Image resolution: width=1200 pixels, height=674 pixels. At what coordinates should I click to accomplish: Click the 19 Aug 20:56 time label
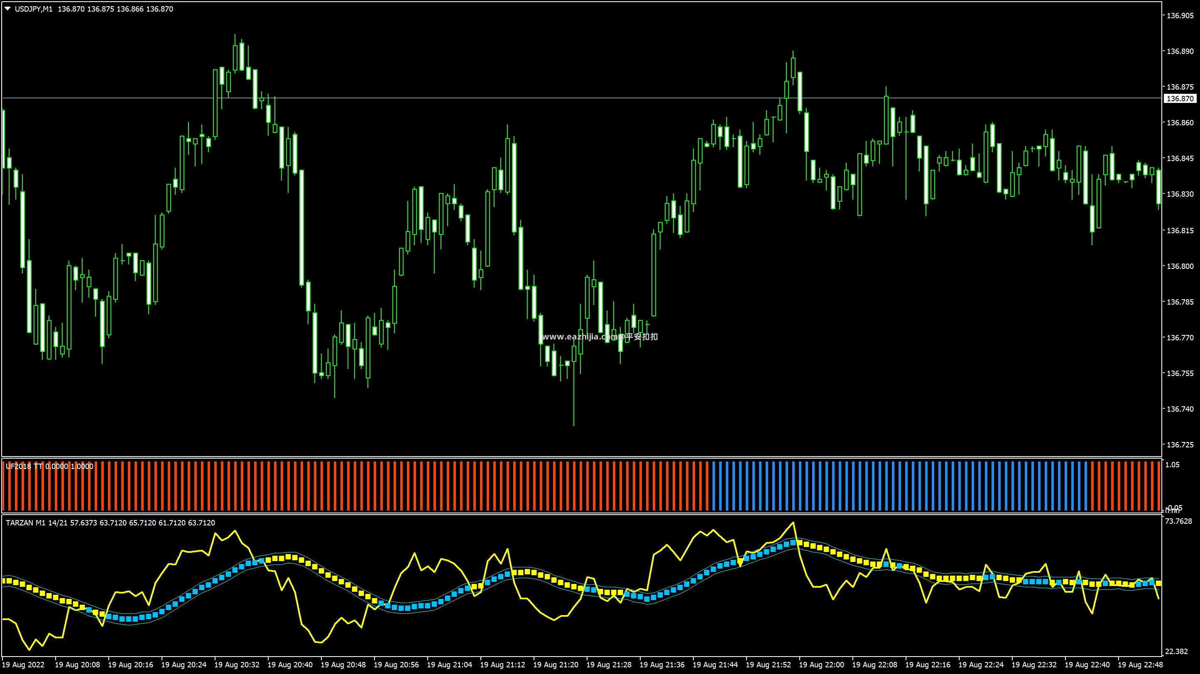[396, 665]
